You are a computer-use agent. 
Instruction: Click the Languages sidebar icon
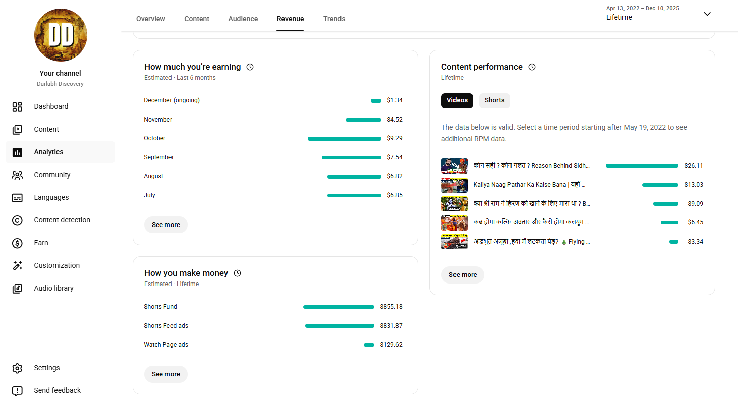click(17, 198)
